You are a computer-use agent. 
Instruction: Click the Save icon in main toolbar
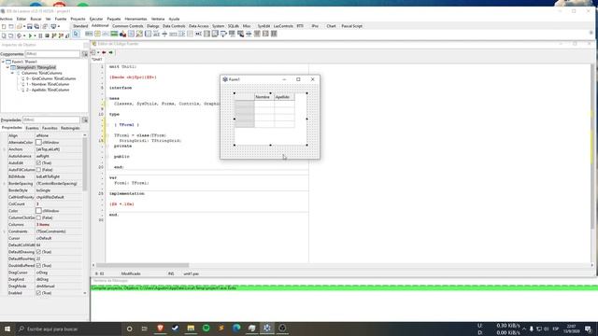[x=30, y=26]
